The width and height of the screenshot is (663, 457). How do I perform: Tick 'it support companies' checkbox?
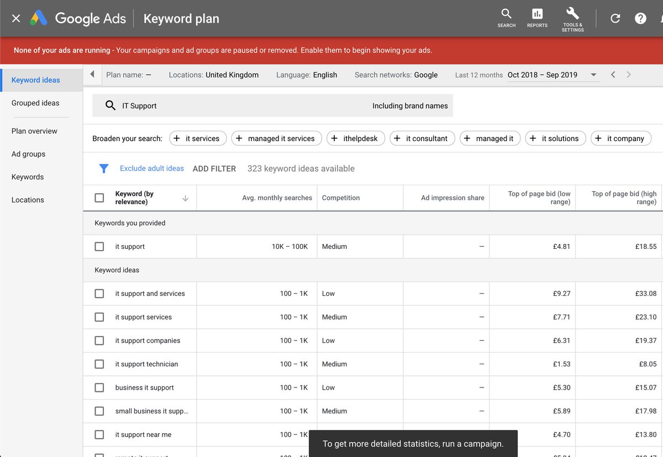99,341
